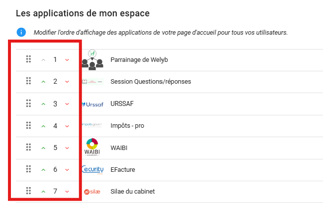Move URSSAF down with red arrow

pos(67,104)
